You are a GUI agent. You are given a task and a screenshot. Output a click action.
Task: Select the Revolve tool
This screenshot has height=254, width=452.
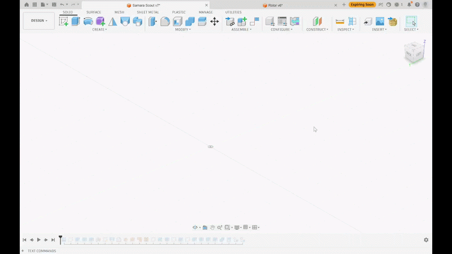click(x=88, y=21)
